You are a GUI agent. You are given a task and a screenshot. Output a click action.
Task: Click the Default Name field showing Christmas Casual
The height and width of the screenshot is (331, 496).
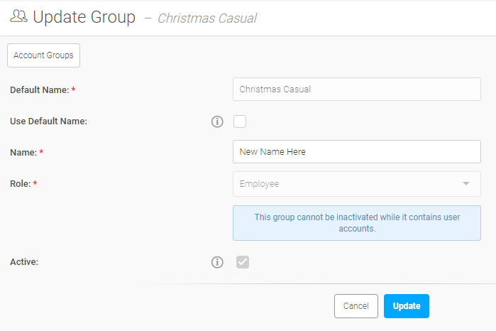tap(356, 89)
